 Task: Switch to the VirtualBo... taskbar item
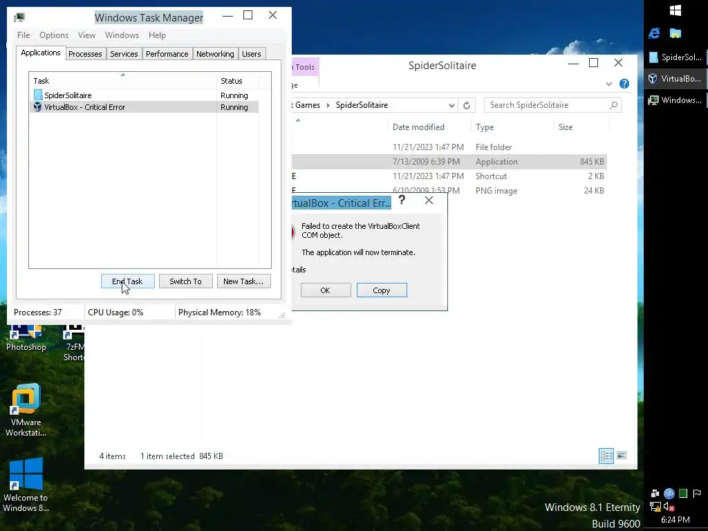[x=676, y=79]
